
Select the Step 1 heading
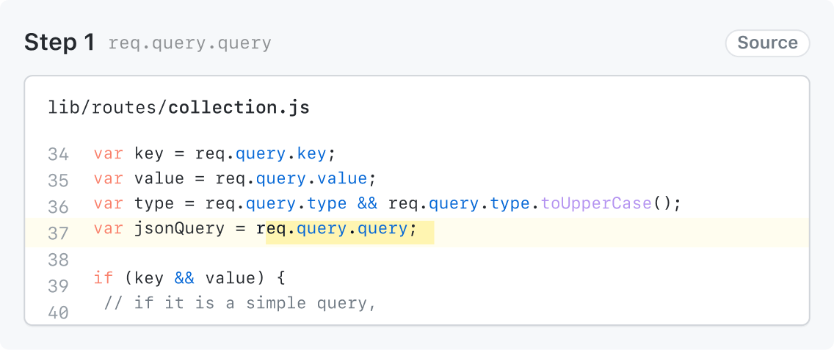point(59,43)
